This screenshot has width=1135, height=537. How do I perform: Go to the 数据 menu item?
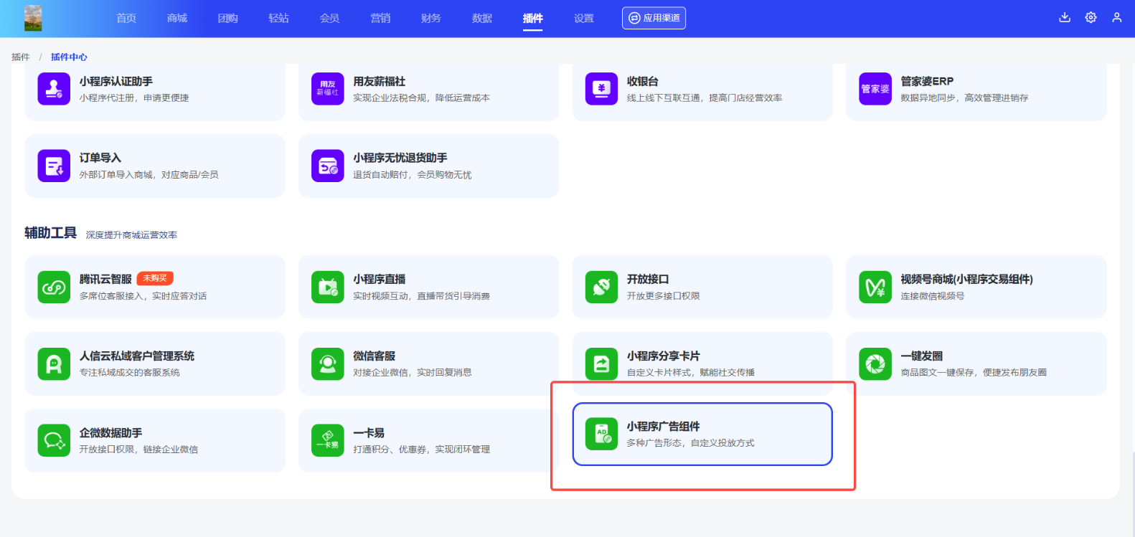pyautogui.click(x=482, y=19)
